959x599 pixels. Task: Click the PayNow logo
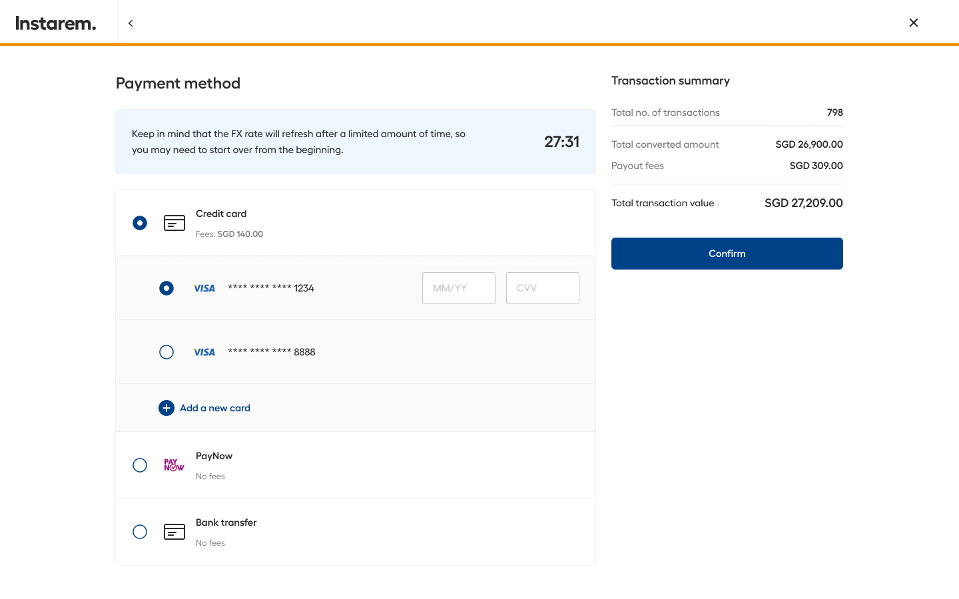(x=174, y=465)
